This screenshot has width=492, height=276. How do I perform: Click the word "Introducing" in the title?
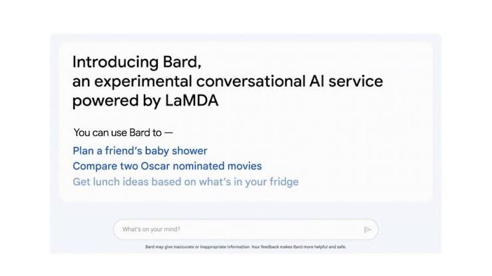pyautogui.click(x=112, y=63)
